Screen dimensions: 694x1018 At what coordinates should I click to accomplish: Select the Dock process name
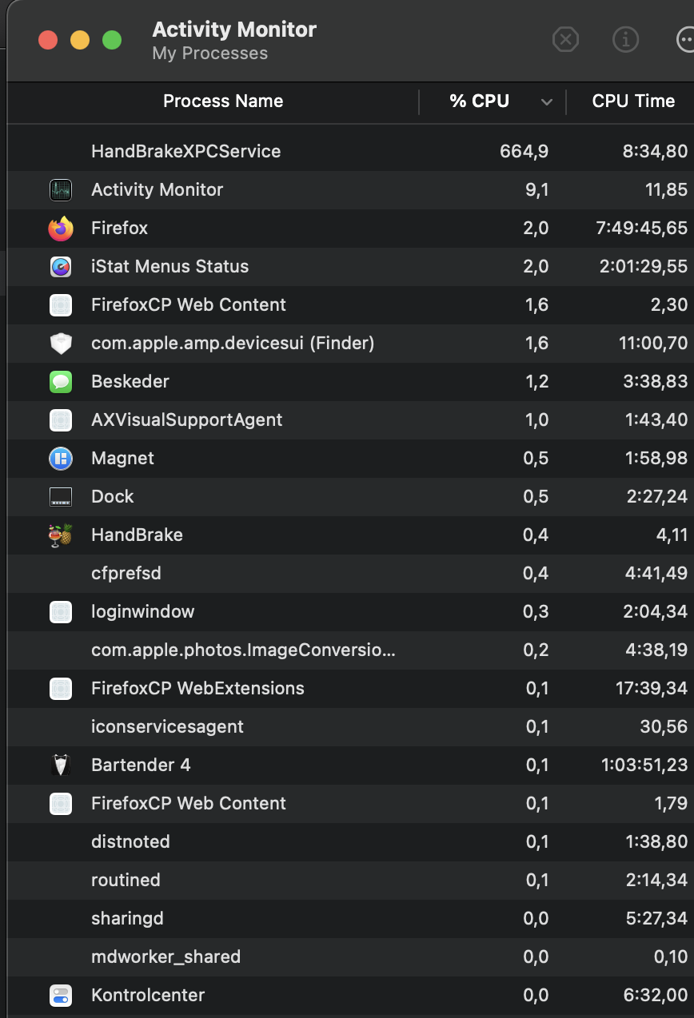tap(112, 496)
